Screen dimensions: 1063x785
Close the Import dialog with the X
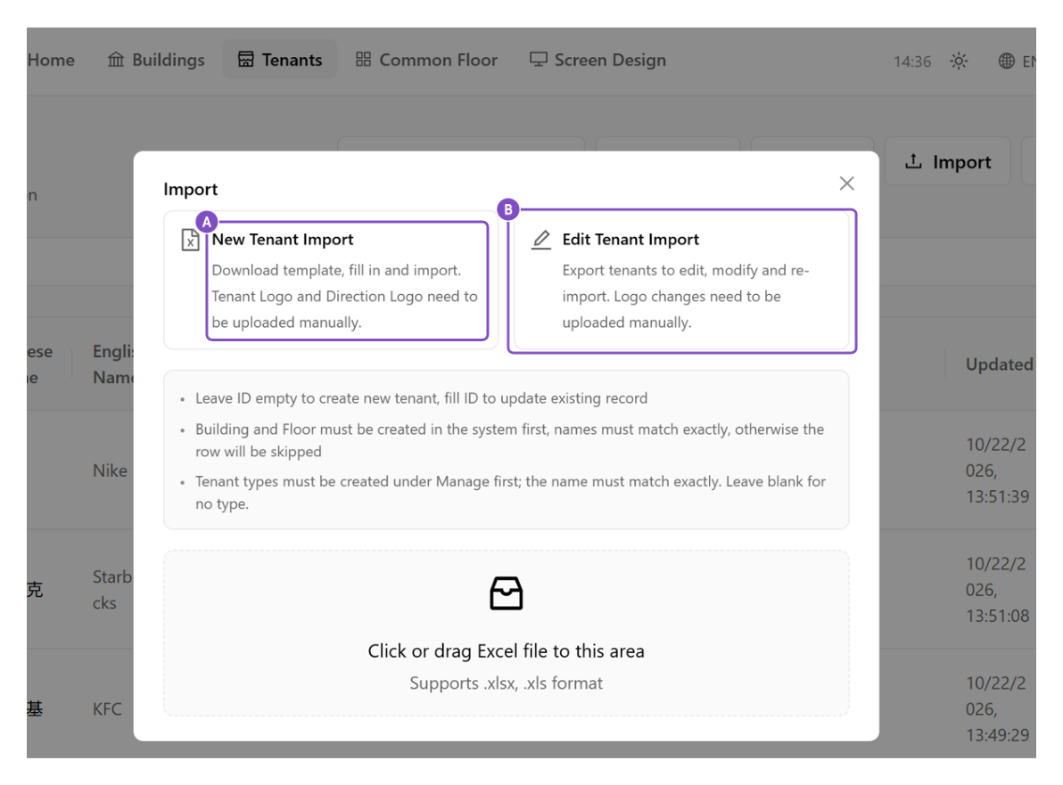pos(846,184)
